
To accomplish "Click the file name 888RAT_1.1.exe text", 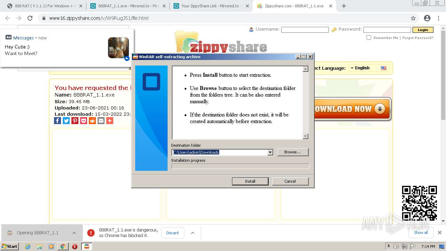I will click(x=94, y=95).
